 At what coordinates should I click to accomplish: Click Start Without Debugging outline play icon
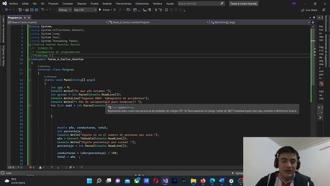[x=115, y=10]
